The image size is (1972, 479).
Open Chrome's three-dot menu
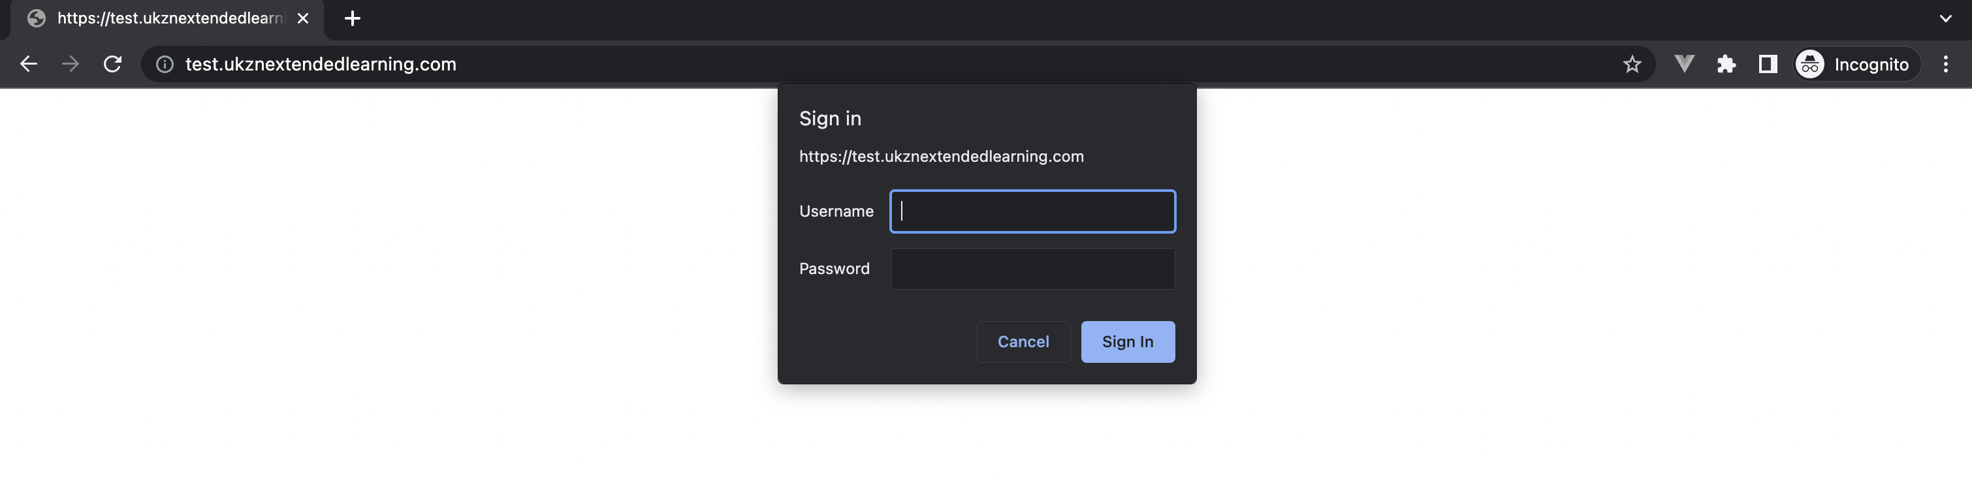[x=1946, y=64]
